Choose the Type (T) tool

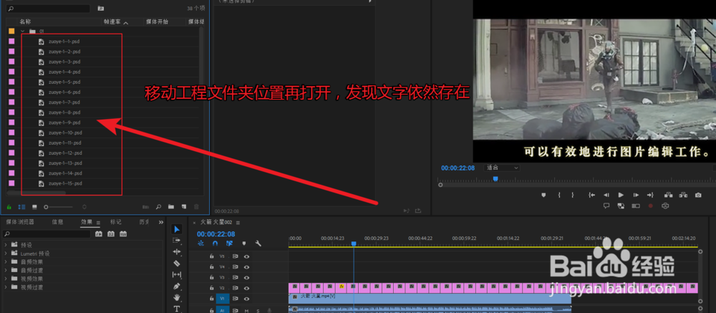tap(177, 309)
